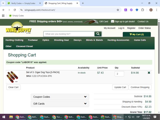The width and height of the screenshot is (160, 120).
Task: Click the SKU CZZ-CPUC004-3PK text
Action: tap(39, 76)
